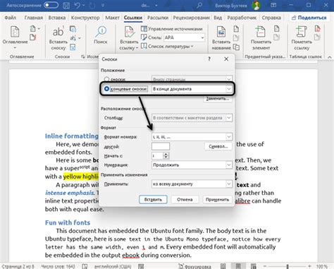This screenshot has width=334, height=269.
Task: Click the Применить button
Action: (x=217, y=199)
